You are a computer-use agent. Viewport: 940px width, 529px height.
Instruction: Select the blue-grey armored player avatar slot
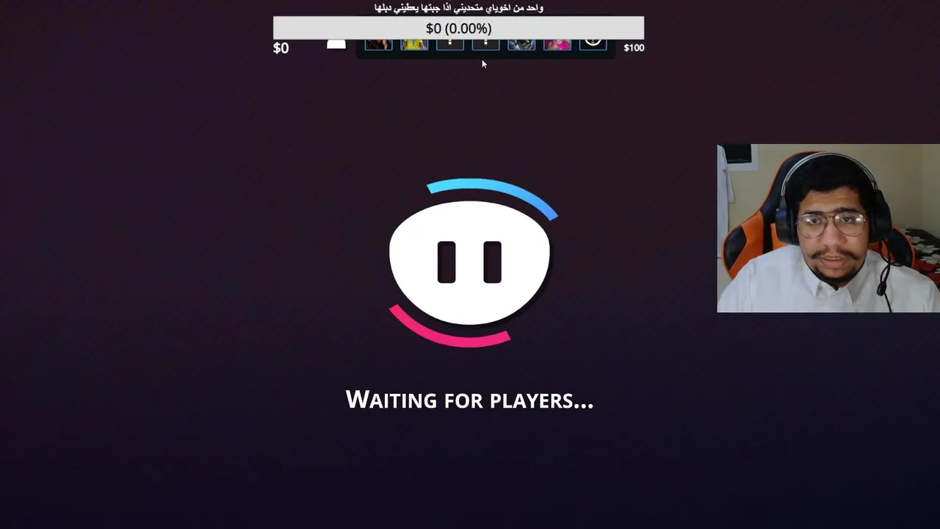521,45
